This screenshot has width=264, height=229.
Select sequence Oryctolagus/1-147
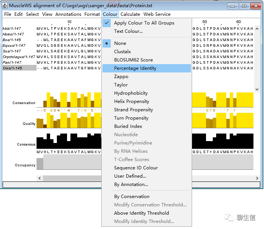(x=19, y=57)
